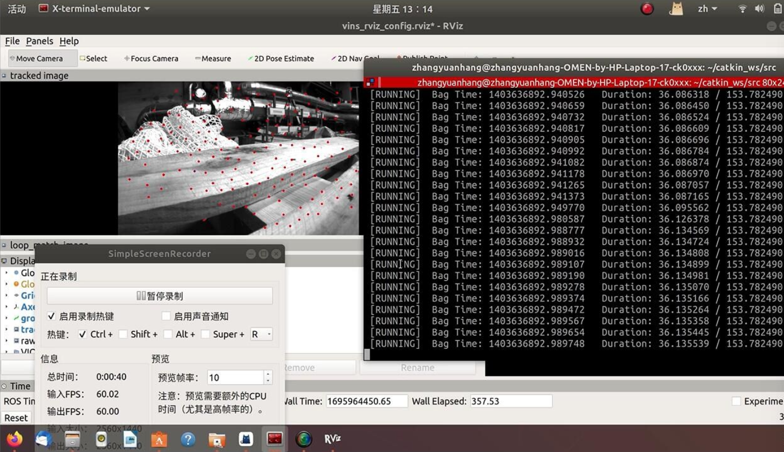Toggle the Experimental checkbox in Time panel
Viewport: 784px width, 452px height.
click(736, 401)
